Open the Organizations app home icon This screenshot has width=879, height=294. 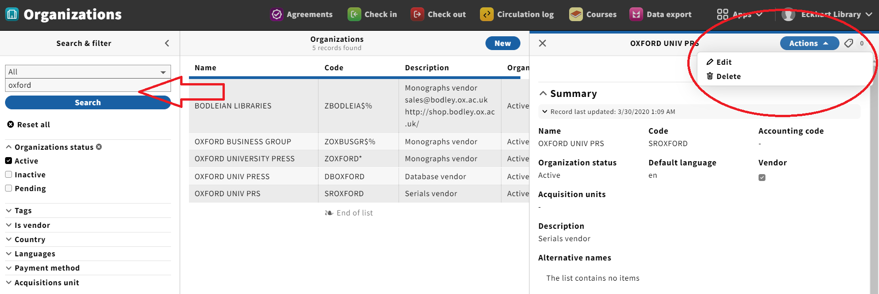(12, 14)
